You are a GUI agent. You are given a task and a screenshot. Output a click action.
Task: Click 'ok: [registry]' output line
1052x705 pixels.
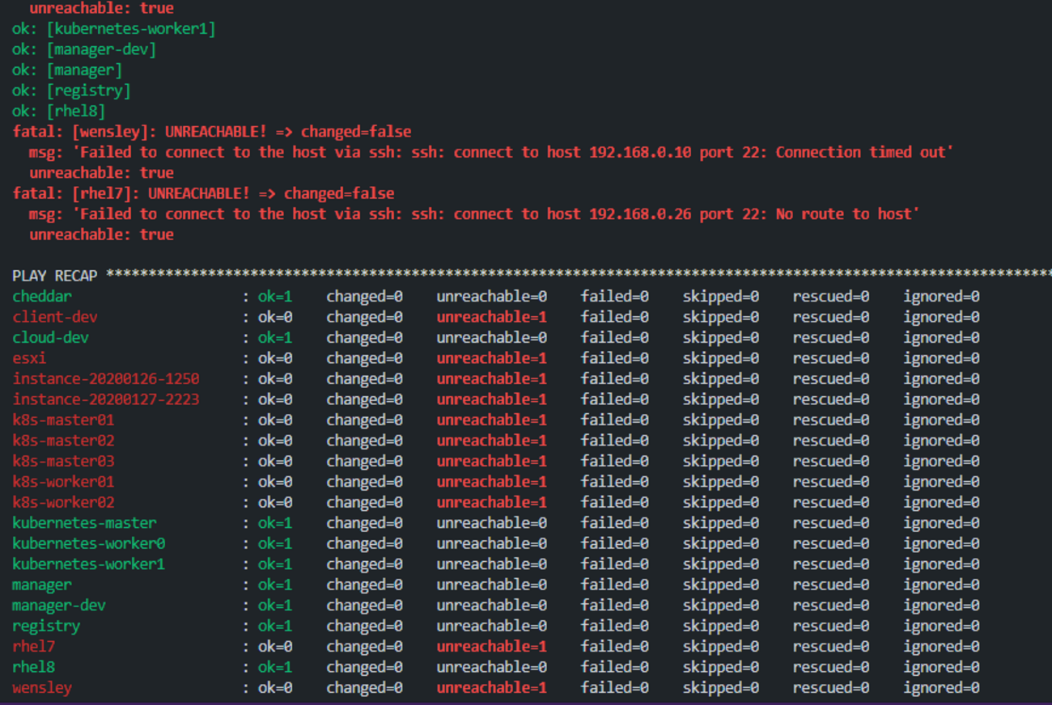(x=71, y=91)
